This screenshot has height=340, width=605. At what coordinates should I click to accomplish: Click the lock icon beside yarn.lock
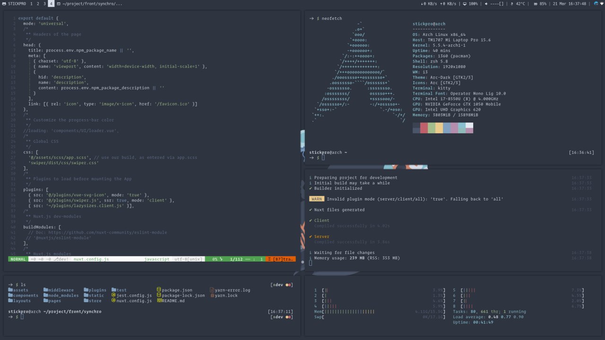pyautogui.click(x=212, y=295)
